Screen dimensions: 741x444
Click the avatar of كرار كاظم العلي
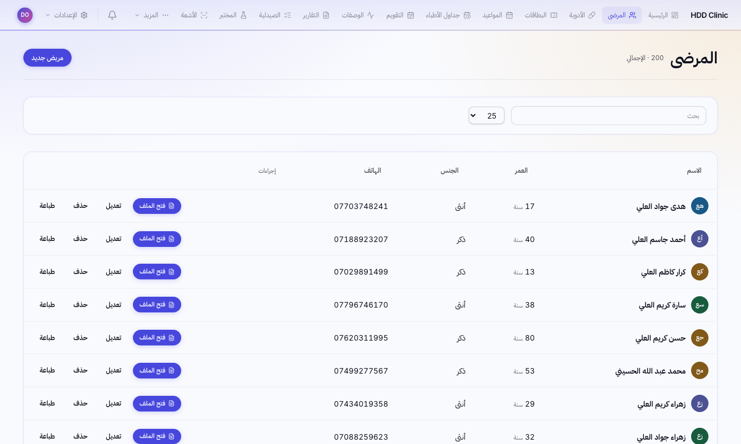[700, 272]
